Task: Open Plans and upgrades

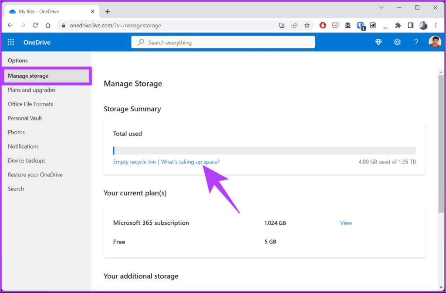Action: point(31,90)
